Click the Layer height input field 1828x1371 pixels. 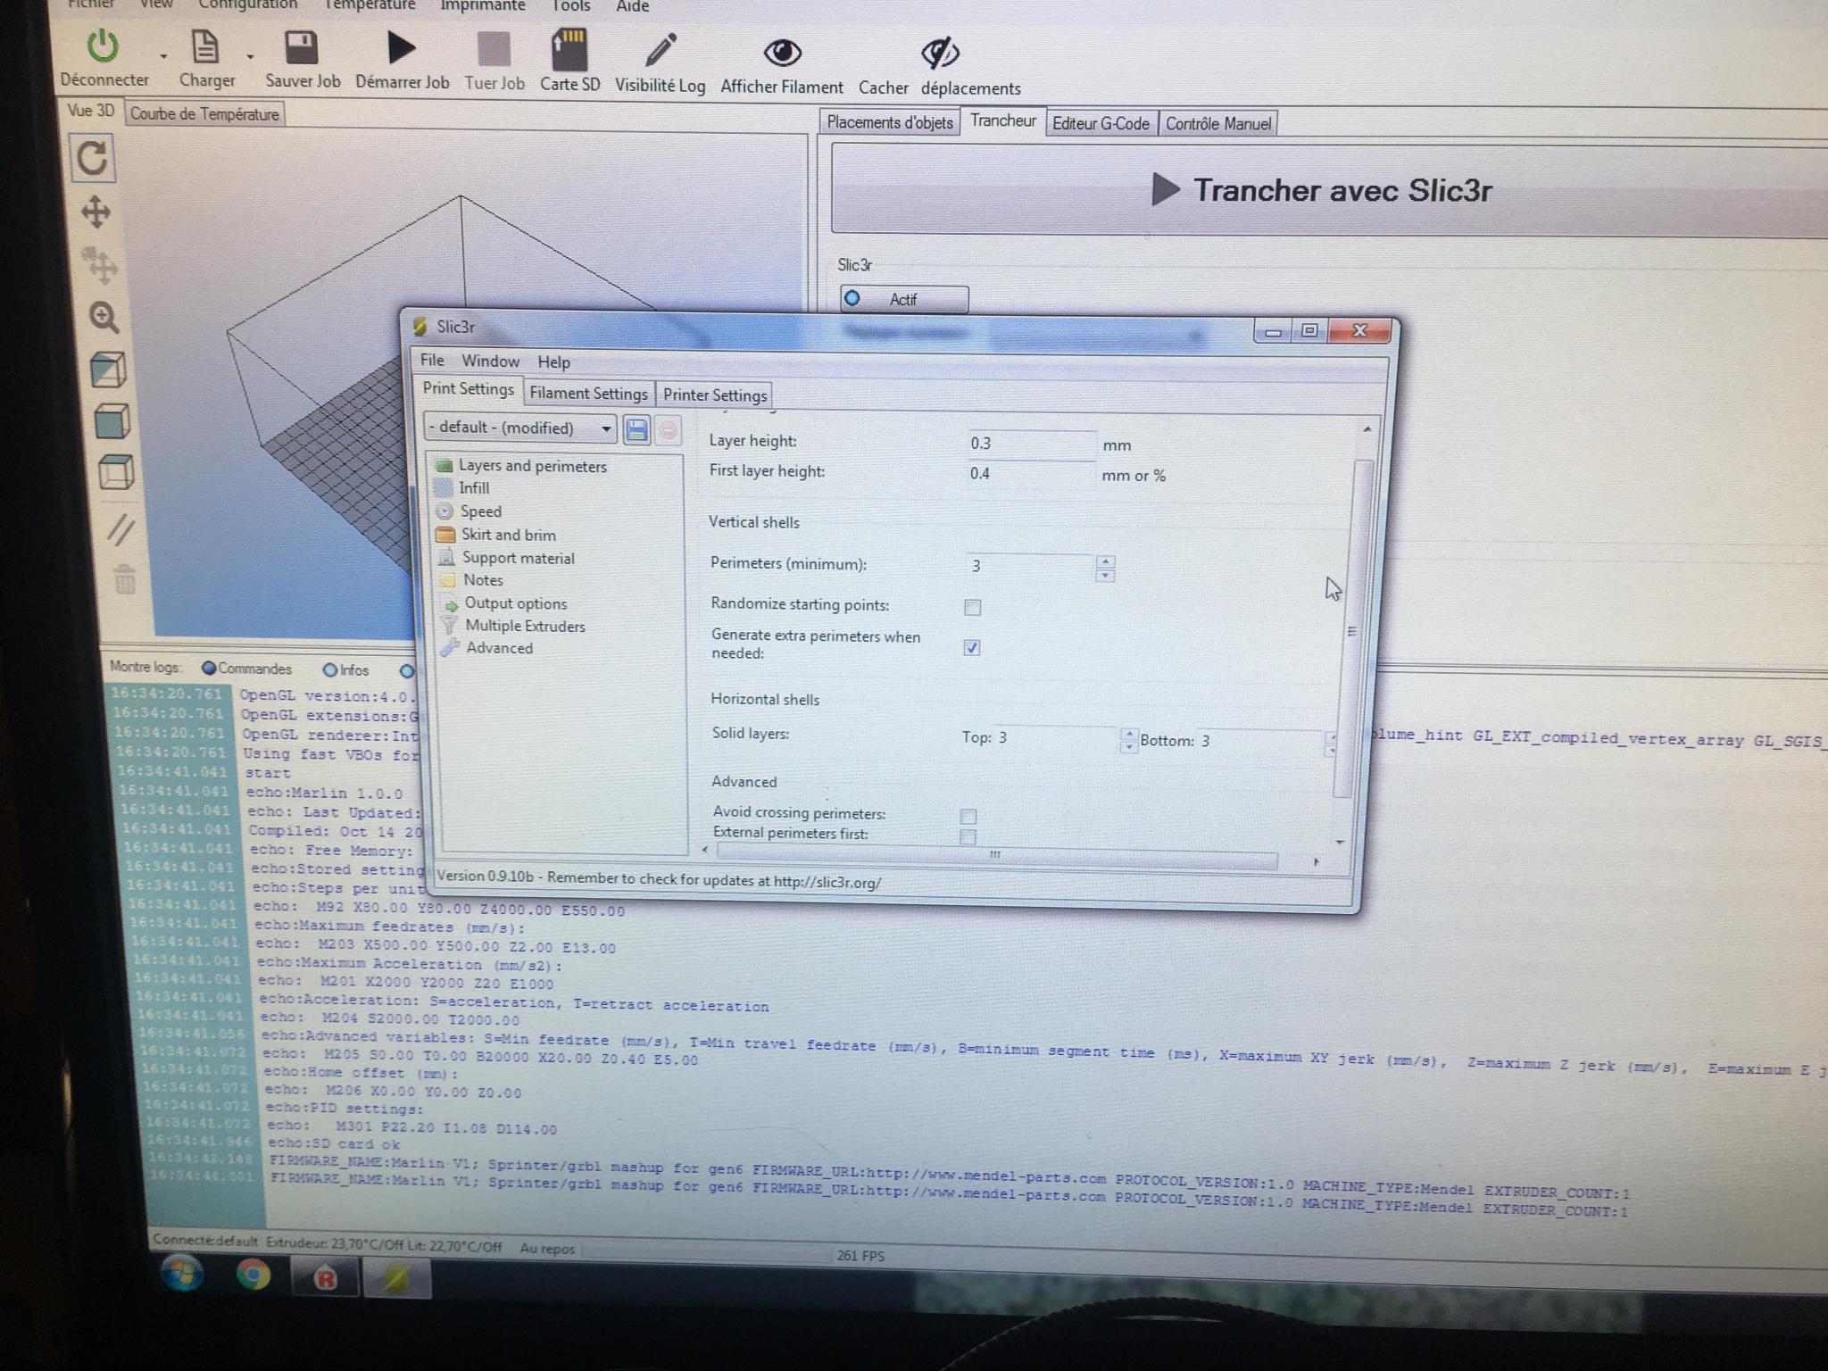click(x=1031, y=444)
